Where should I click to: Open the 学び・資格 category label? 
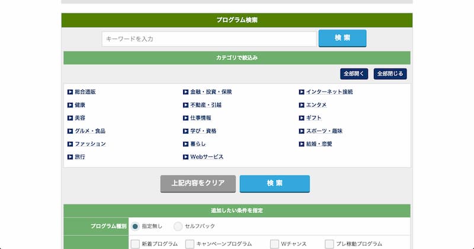coord(203,131)
